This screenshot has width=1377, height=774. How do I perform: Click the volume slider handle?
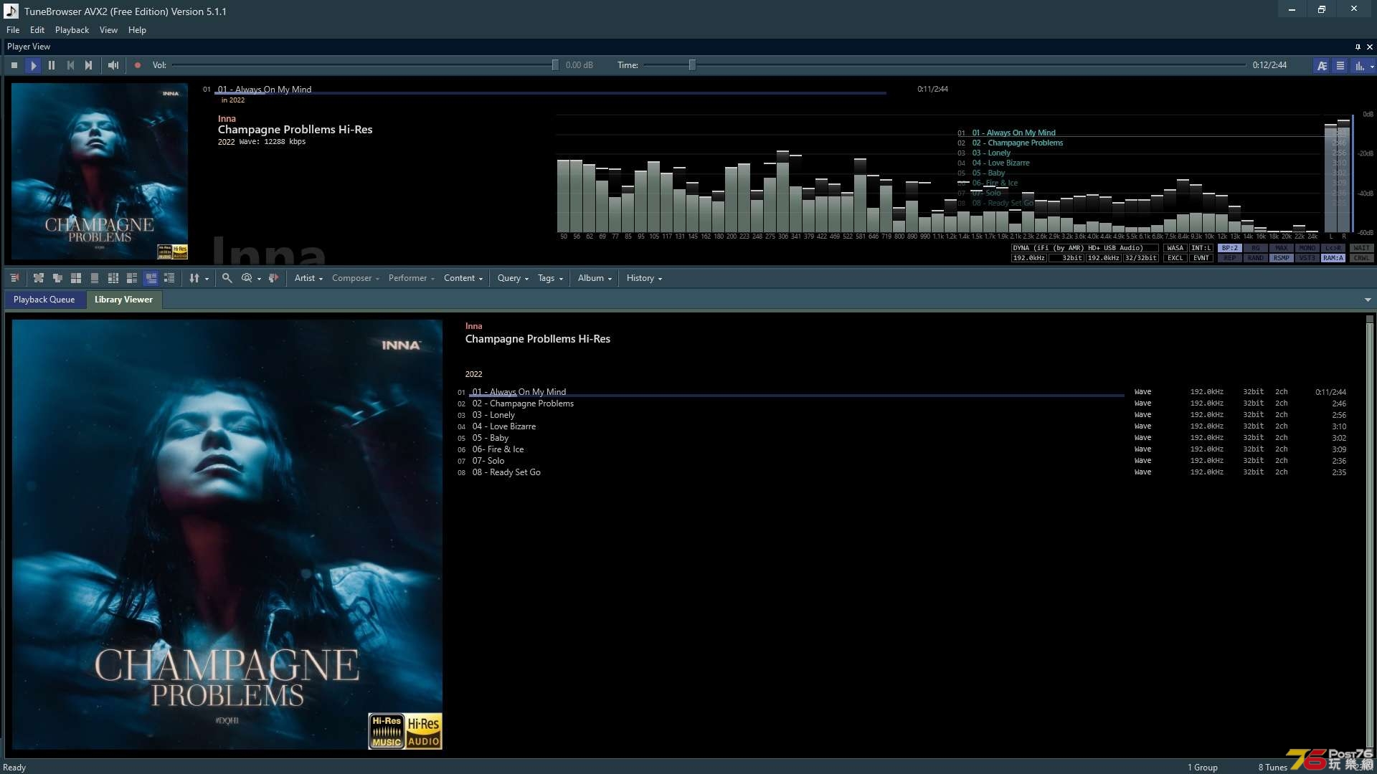(555, 65)
